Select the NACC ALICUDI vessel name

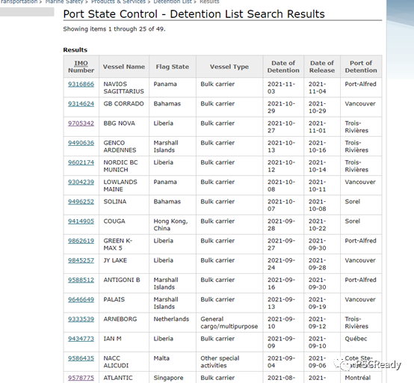click(116, 362)
